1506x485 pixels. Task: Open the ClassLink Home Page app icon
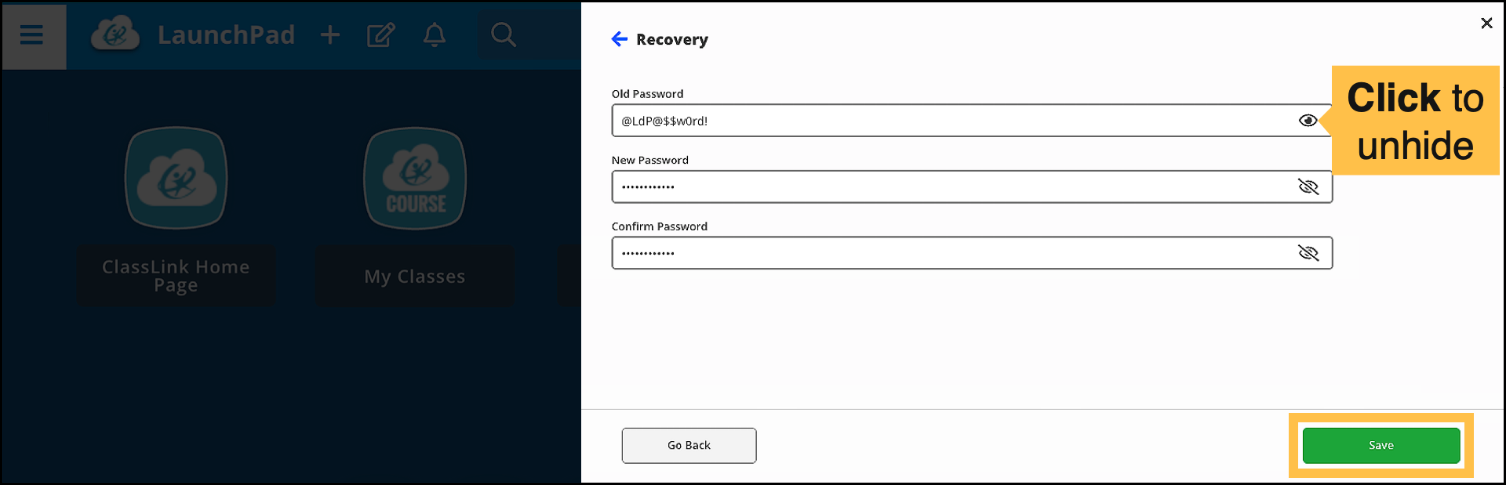click(176, 179)
